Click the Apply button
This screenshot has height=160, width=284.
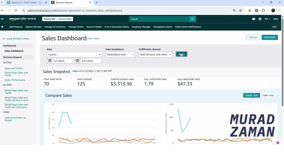[x=181, y=54]
